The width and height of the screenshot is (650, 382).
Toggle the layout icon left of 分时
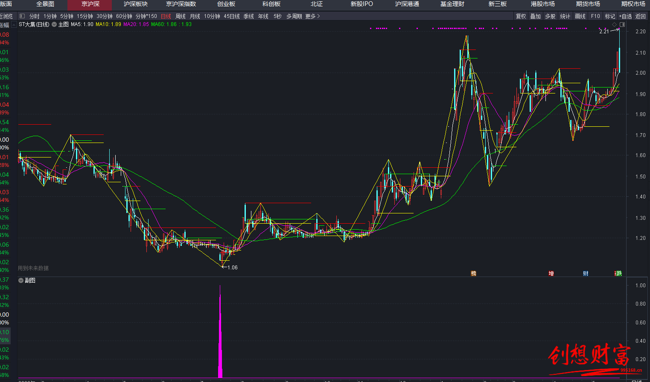click(x=22, y=16)
